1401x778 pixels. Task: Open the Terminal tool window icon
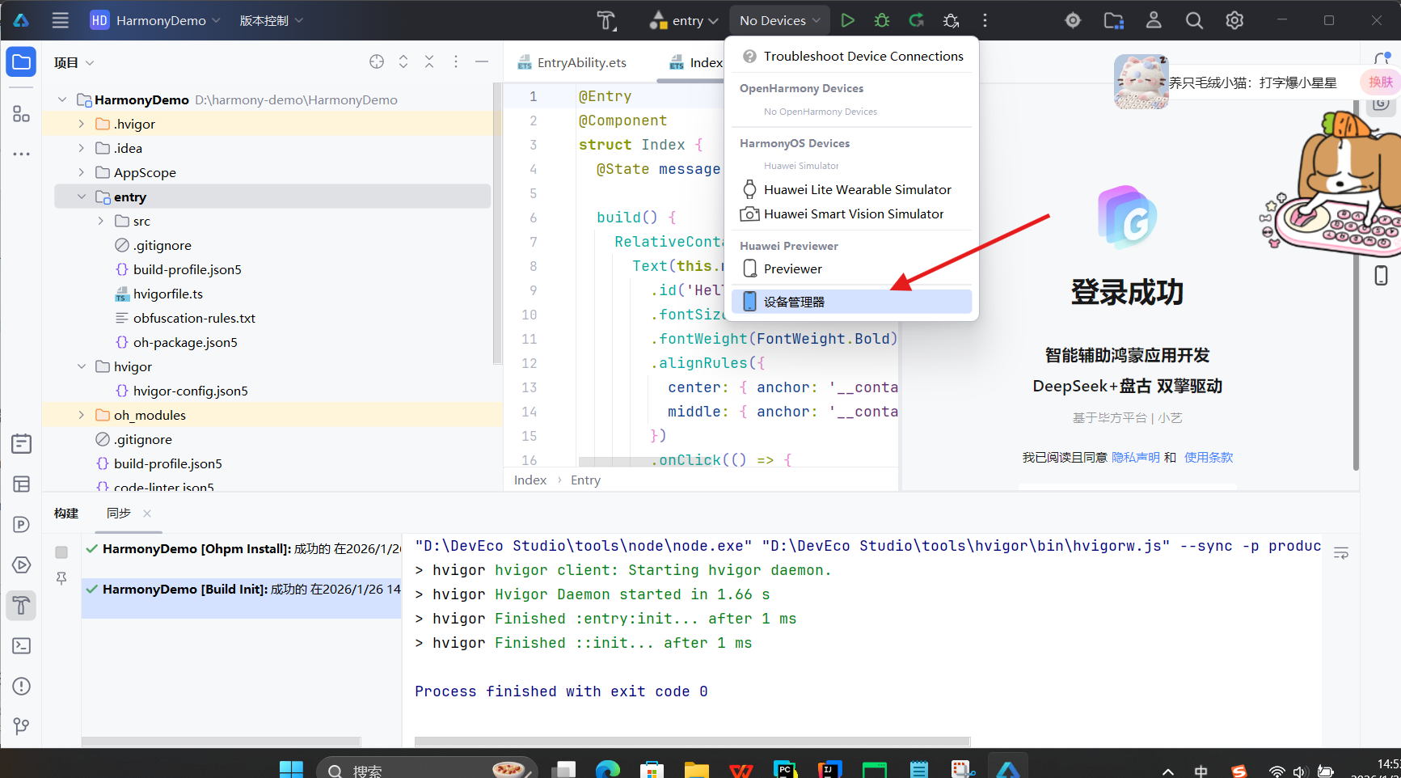(21, 645)
